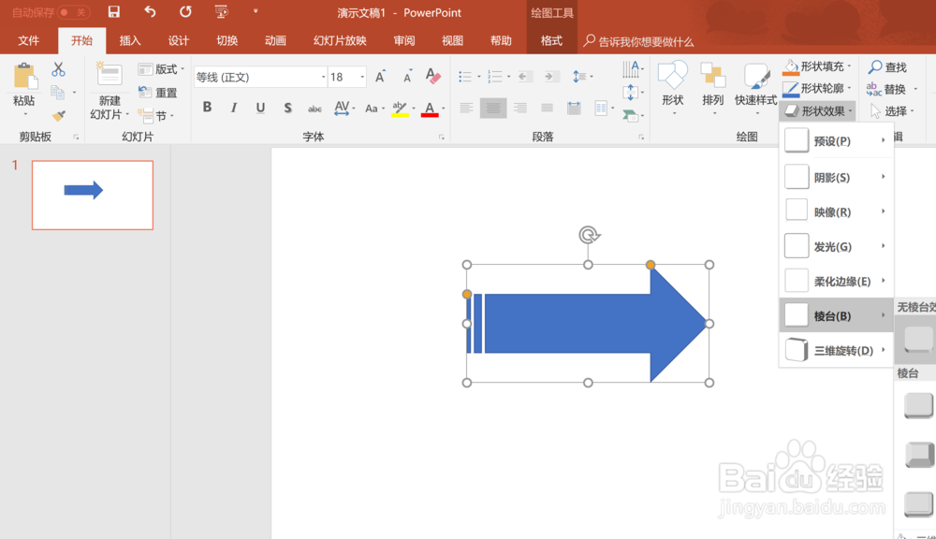Open Change Case Aa dropdown
Viewport: 936px width, 539px height.
[x=374, y=109]
